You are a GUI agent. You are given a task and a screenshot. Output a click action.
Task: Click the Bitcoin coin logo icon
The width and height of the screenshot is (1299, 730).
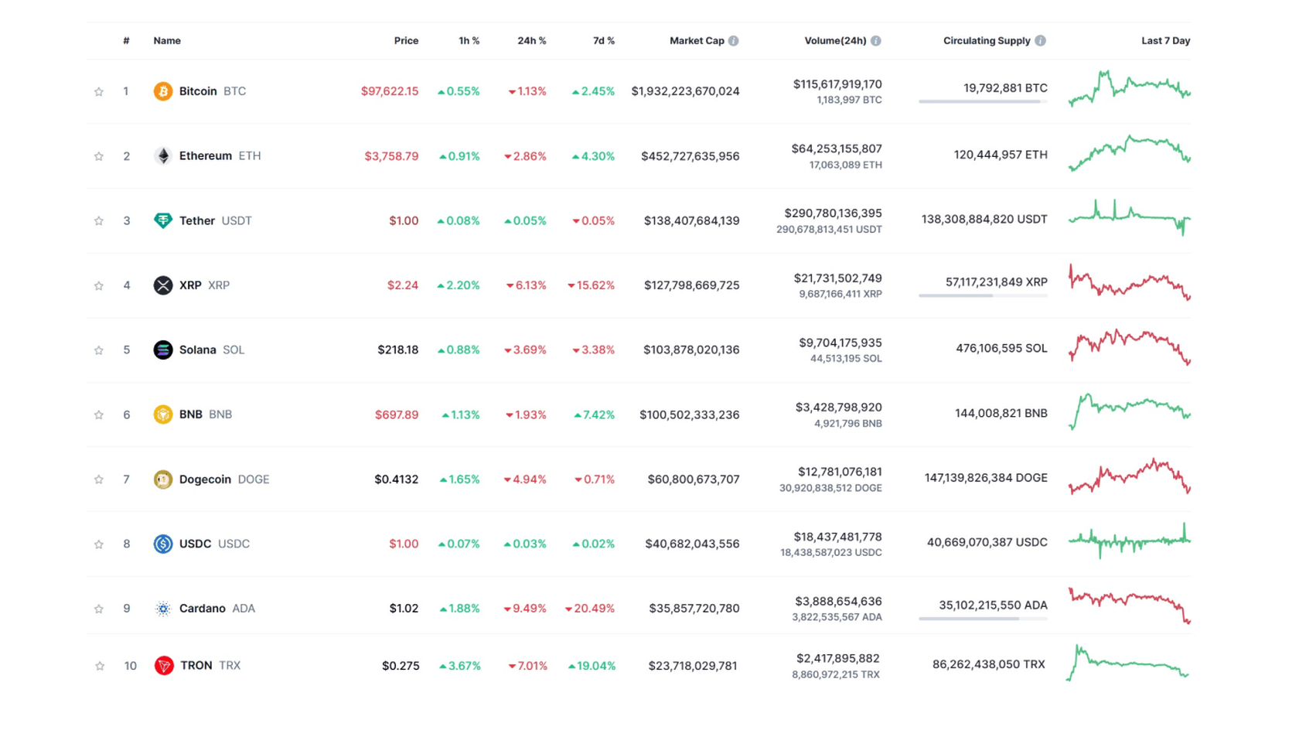click(x=162, y=91)
